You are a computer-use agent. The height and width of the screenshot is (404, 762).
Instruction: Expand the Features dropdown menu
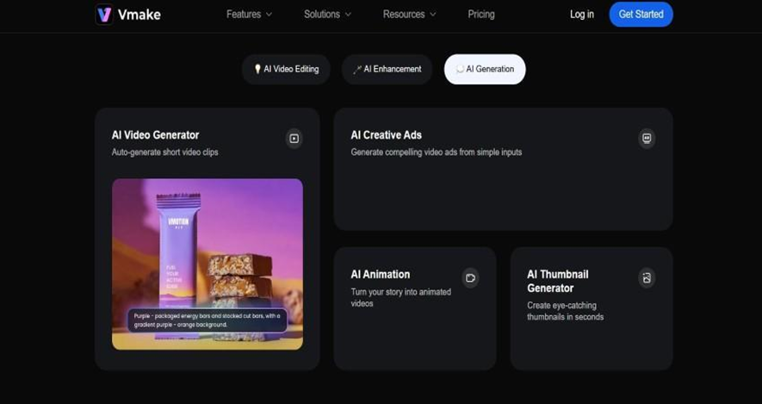[x=249, y=15]
